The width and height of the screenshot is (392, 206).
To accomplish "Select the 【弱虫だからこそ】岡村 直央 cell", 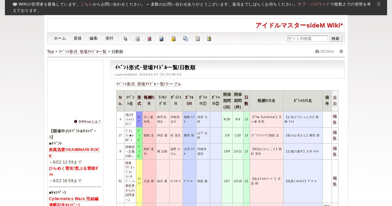I will coord(267,151).
